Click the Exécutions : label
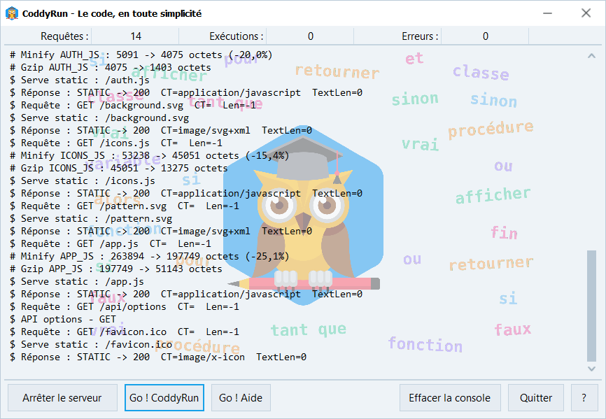 237,36
